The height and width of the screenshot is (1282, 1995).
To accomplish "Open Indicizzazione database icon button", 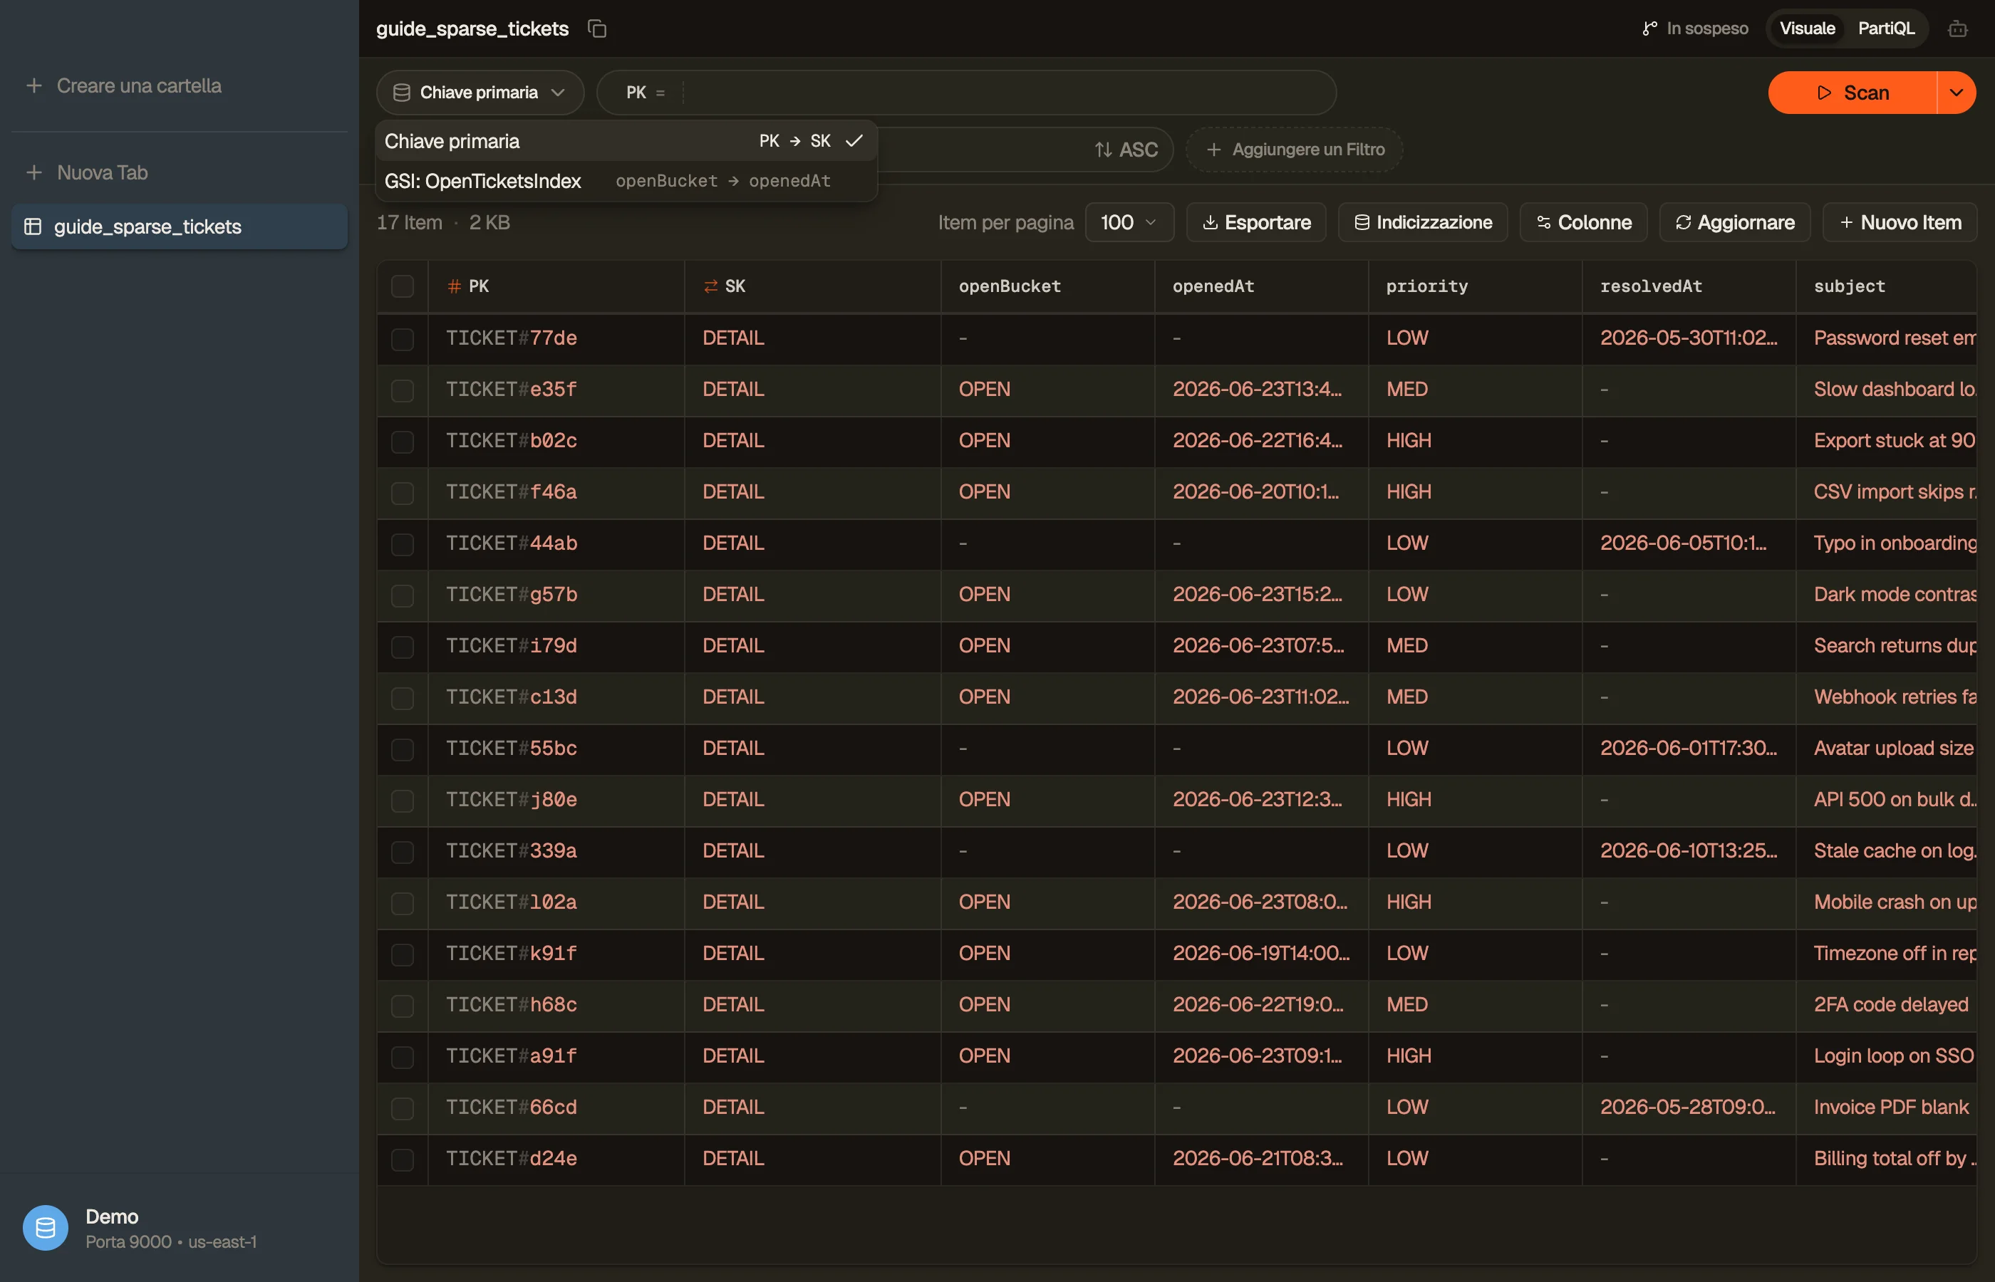I will pos(1422,222).
